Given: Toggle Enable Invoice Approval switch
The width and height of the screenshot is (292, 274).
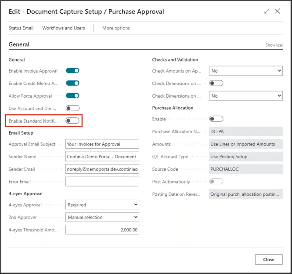Looking at the screenshot, I should coord(72,70).
